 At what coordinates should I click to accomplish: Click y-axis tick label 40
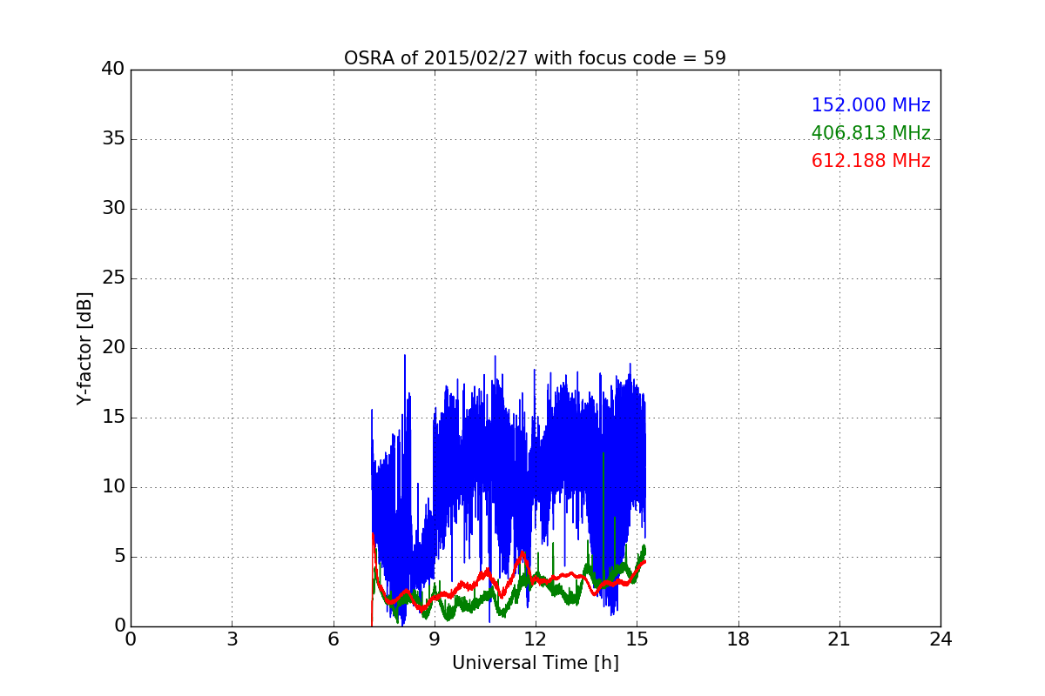click(113, 70)
